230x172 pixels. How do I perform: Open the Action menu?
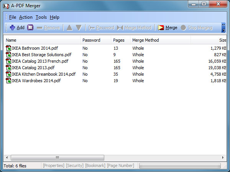26,17
